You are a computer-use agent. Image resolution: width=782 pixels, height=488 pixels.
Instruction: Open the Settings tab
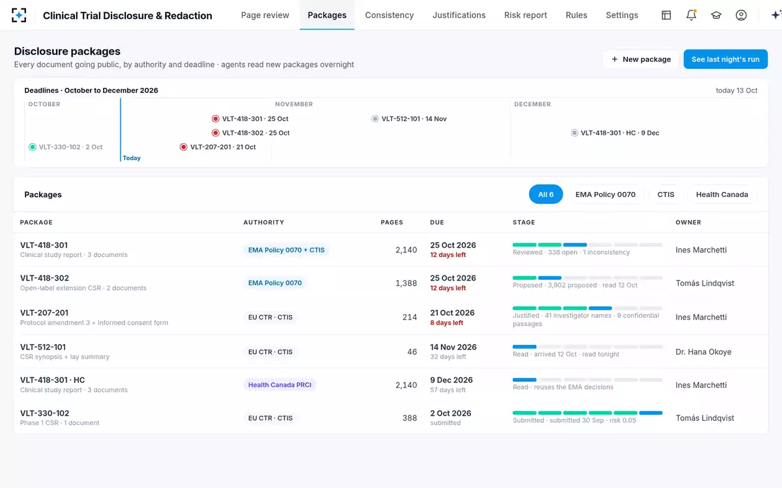[x=622, y=15]
